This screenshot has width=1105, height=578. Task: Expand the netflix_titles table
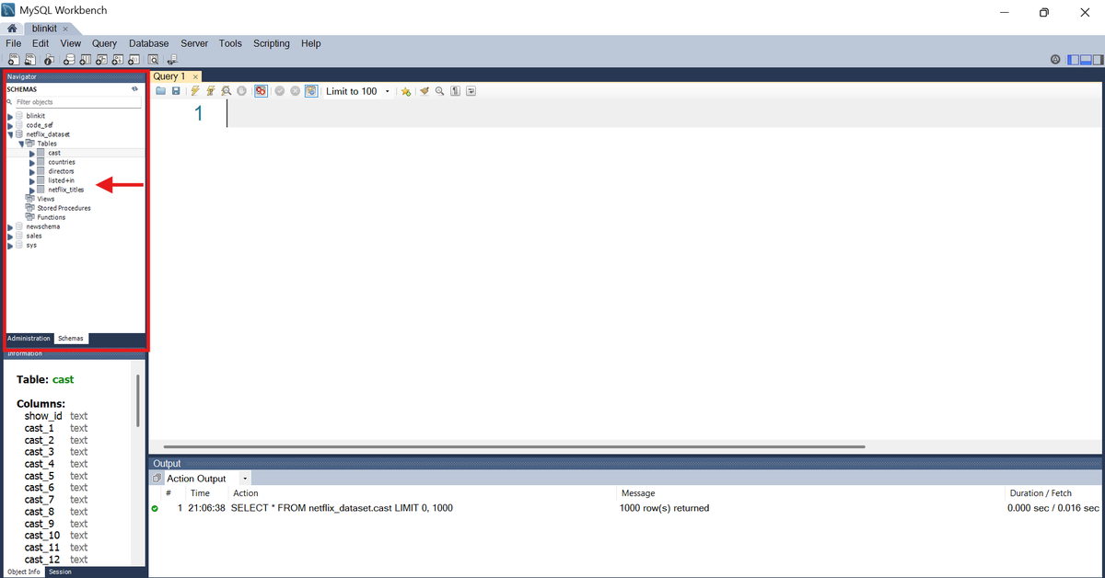click(x=31, y=190)
